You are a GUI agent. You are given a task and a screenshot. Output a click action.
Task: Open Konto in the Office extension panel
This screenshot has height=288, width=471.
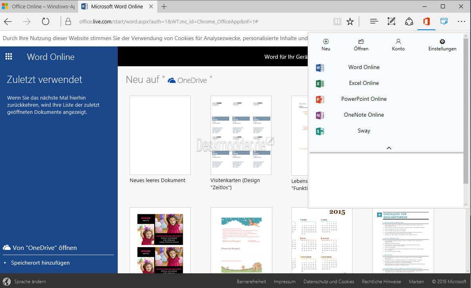(398, 45)
